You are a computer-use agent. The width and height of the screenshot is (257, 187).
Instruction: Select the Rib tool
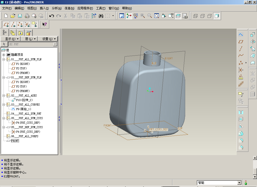241,126
